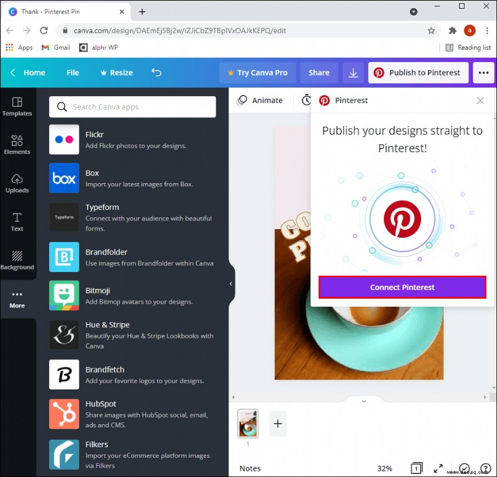This screenshot has height=477, width=497.
Task: Select the More apps sidebar item
Action: pos(17,299)
